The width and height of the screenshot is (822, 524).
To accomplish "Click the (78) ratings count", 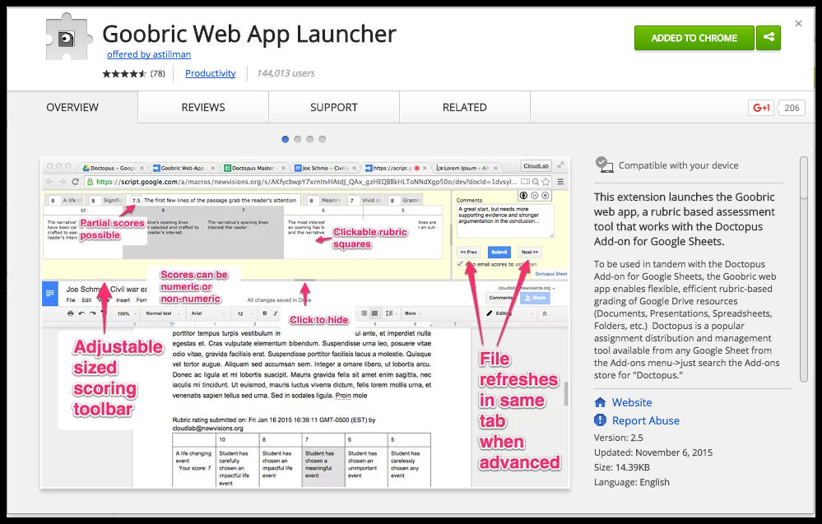I will pos(158,73).
